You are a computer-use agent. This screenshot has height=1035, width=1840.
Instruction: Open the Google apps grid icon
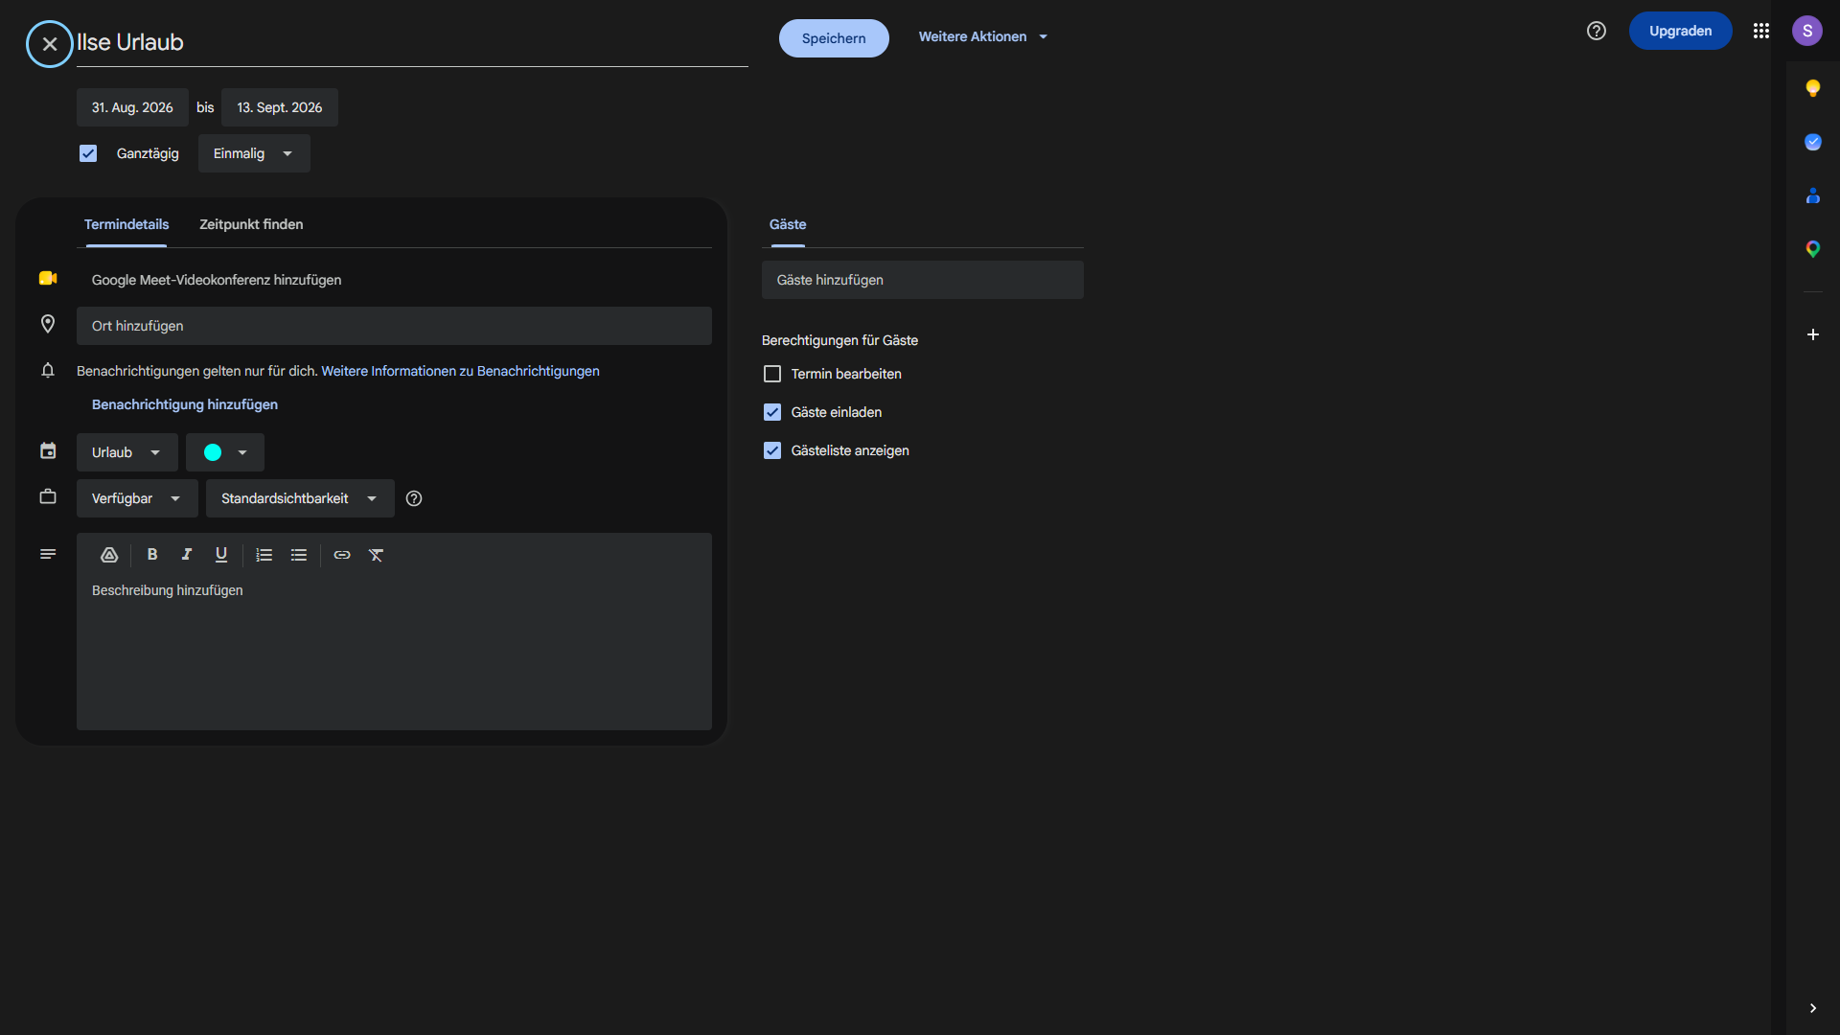point(1761,31)
